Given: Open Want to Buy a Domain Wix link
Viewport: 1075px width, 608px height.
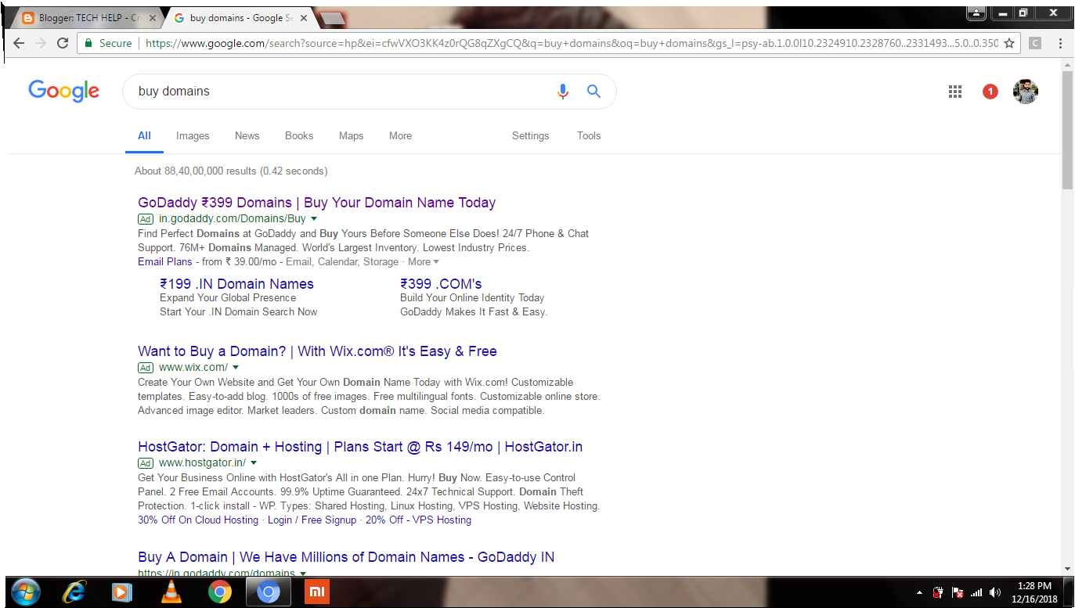Looking at the screenshot, I should [x=317, y=351].
